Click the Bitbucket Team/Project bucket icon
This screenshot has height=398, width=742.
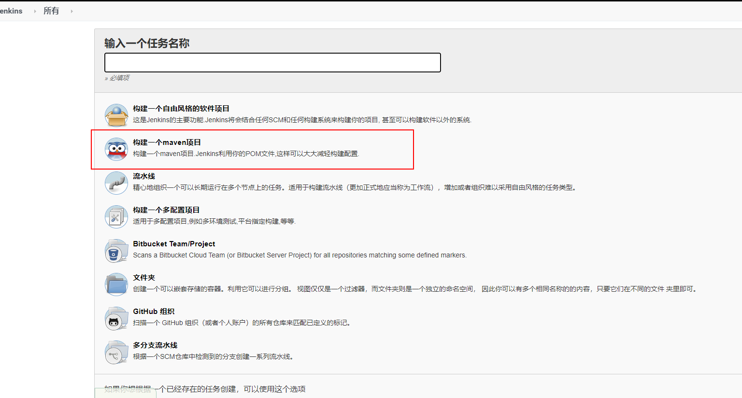pyautogui.click(x=116, y=251)
